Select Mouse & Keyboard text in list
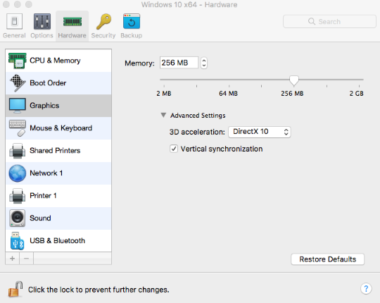Image resolution: width=380 pixels, height=303 pixels. click(x=61, y=128)
